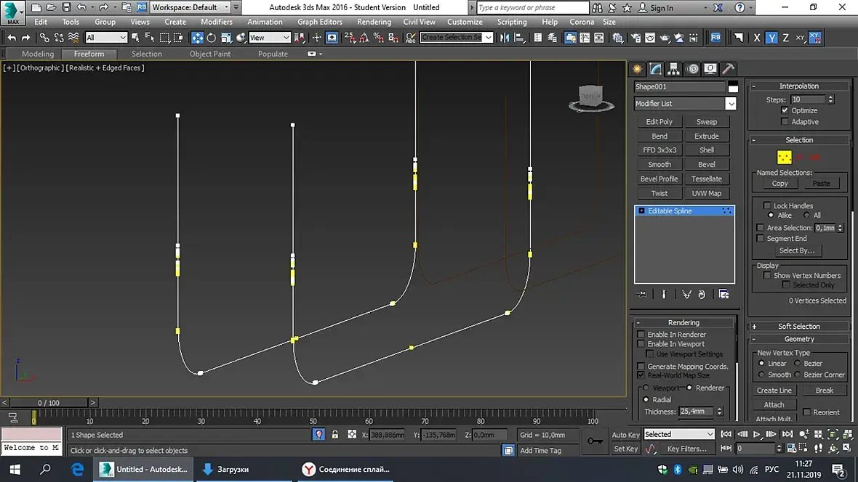Open the Hierarchy command panel tab
The width and height of the screenshot is (858, 482).
click(x=674, y=69)
